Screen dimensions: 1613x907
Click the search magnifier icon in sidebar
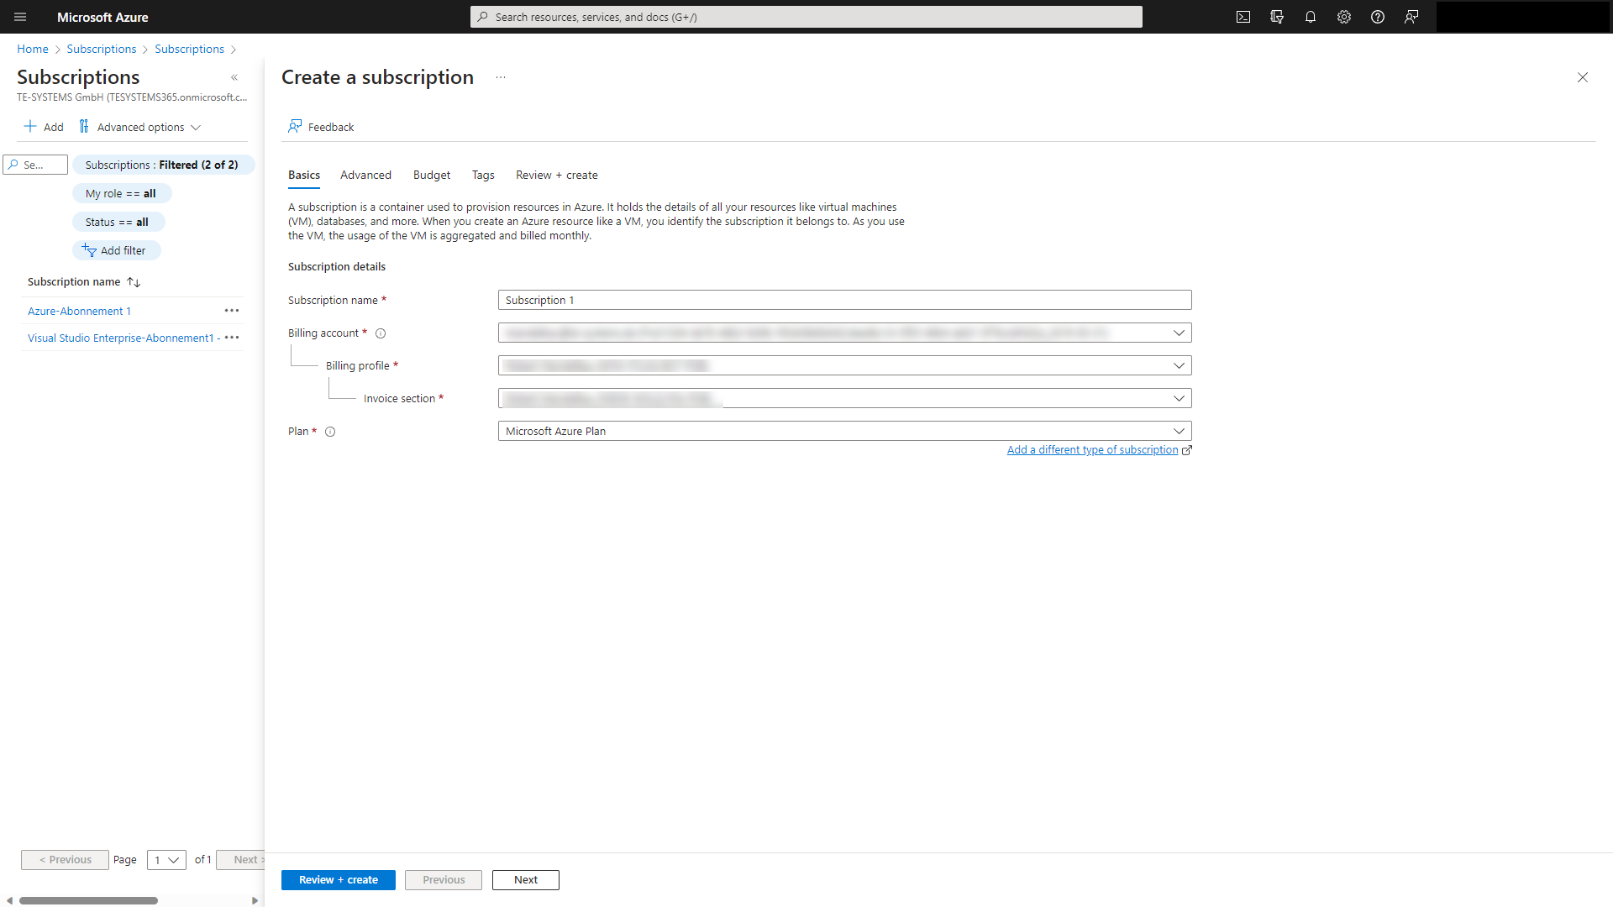[13, 164]
